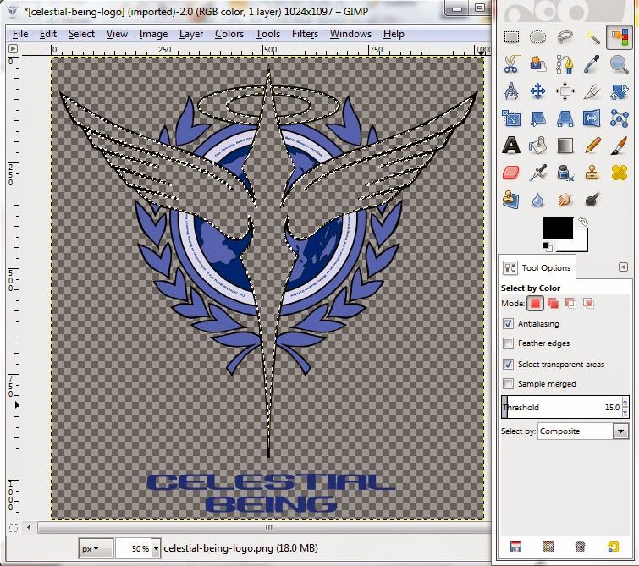Click the black foreground color swatch

[558, 228]
